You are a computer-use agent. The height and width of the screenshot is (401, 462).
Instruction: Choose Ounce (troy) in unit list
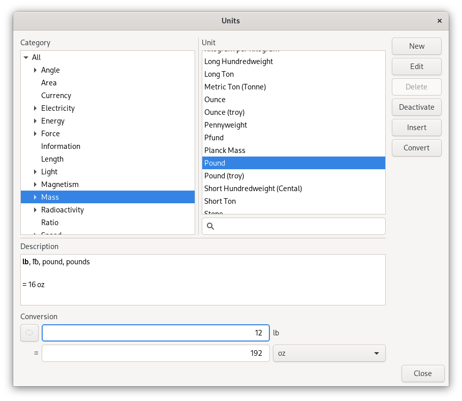224,112
